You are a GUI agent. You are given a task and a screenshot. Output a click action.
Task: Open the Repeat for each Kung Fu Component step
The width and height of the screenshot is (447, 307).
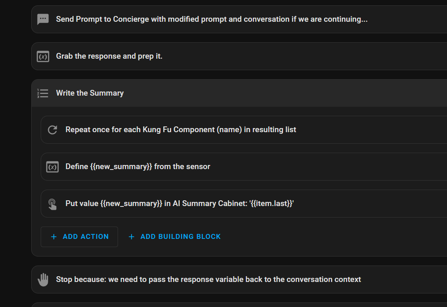181,130
